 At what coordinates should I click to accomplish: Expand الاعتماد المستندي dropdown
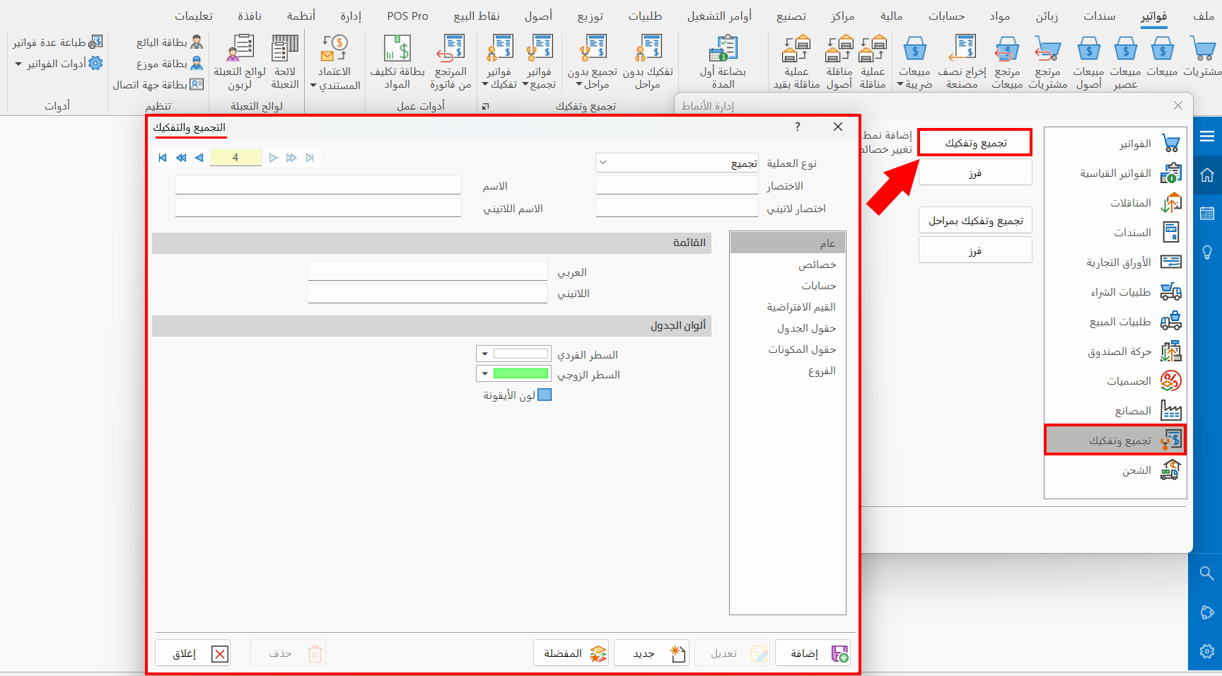[x=313, y=86]
